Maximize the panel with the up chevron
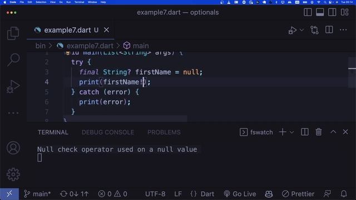356x200 pixels. point(333,132)
